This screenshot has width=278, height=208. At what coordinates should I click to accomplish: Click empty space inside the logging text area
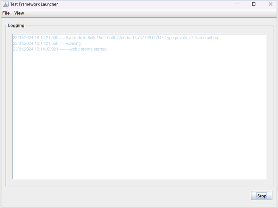point(140,117)
